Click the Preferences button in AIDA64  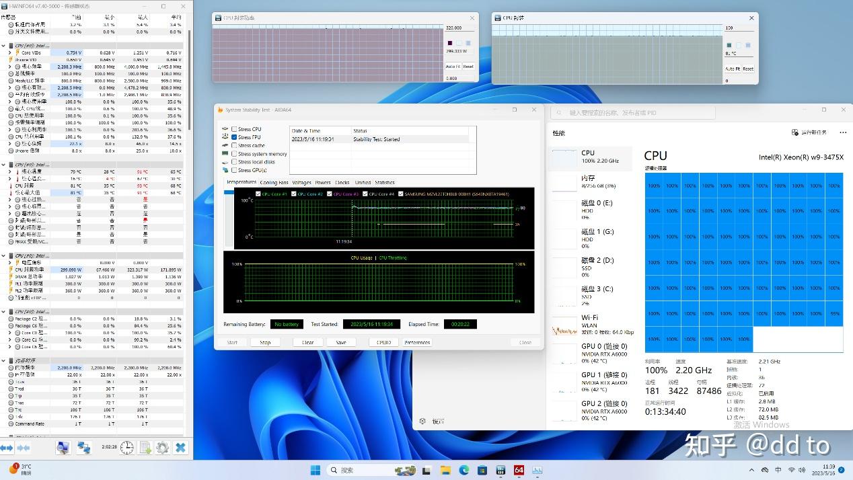[x=417, y=342]
